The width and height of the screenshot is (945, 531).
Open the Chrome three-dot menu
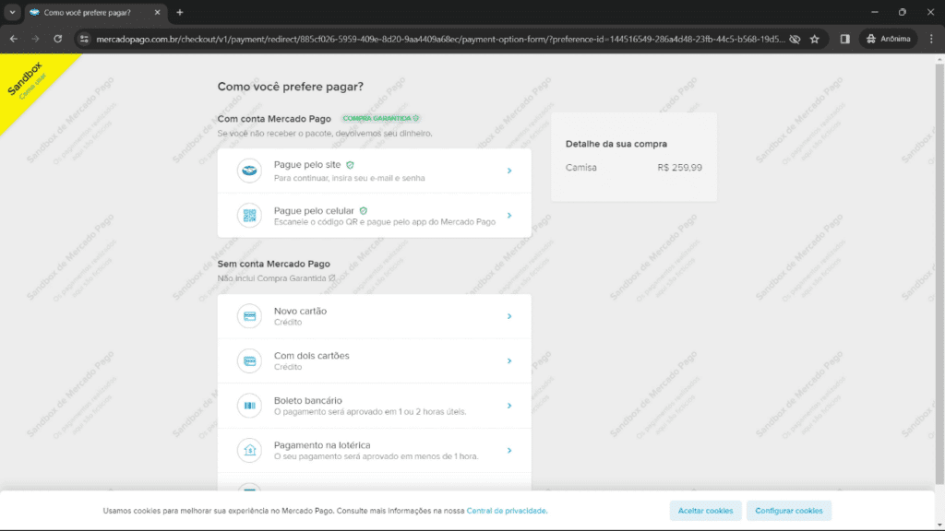pyautogui.click(x=931, y=39)
